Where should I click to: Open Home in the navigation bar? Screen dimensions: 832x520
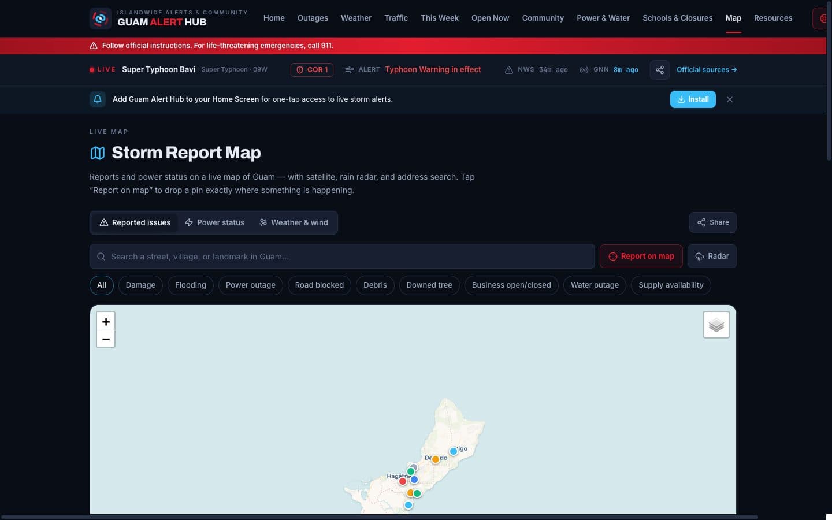click(274, 18)
